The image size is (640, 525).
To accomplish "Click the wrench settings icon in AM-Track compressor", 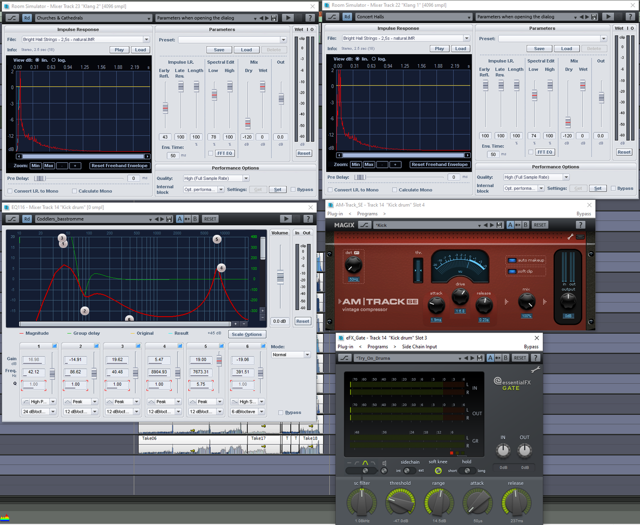I will (x=570, y=237).
